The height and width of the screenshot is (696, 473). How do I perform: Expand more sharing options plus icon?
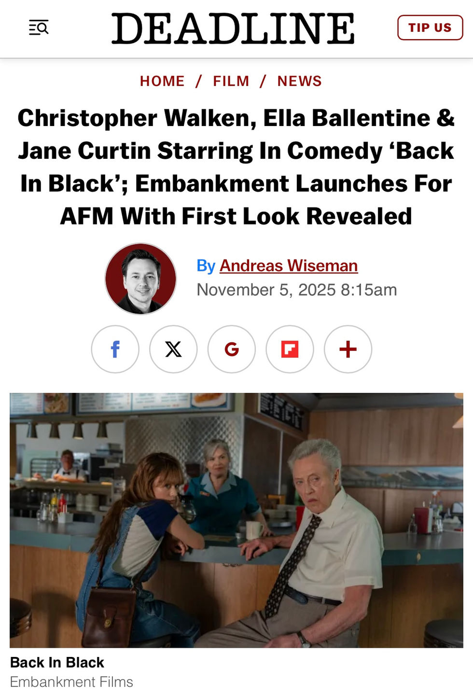pos(348,349)
